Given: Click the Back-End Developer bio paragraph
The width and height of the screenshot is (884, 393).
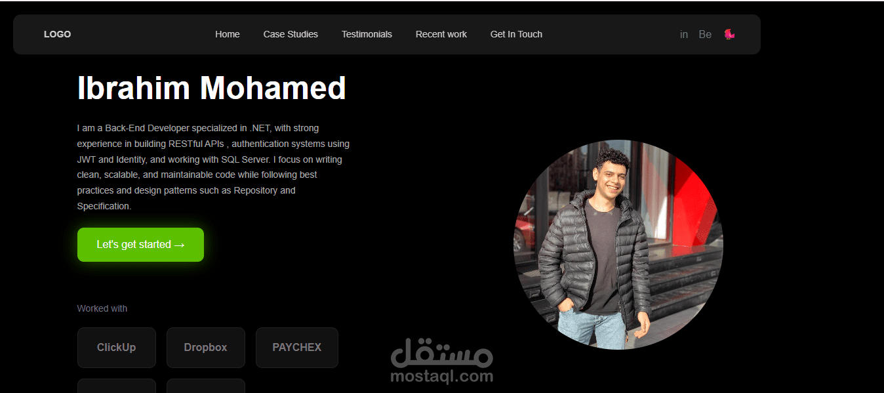Looking at the screenshot, I should point(213,167).
